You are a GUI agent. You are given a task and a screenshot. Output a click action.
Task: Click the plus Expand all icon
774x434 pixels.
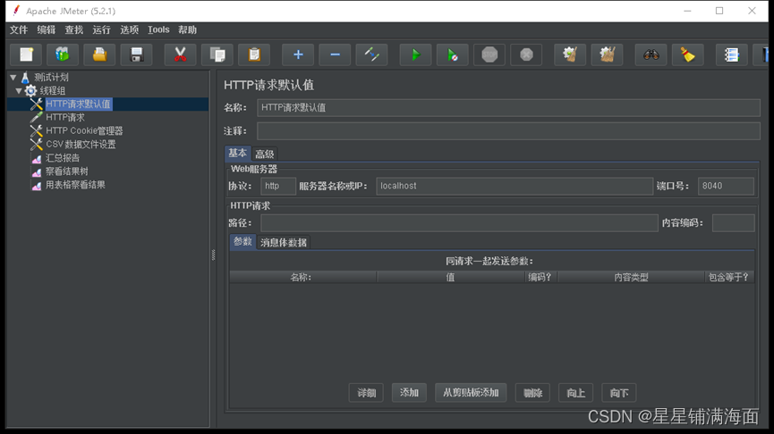[x=298, y=54]
